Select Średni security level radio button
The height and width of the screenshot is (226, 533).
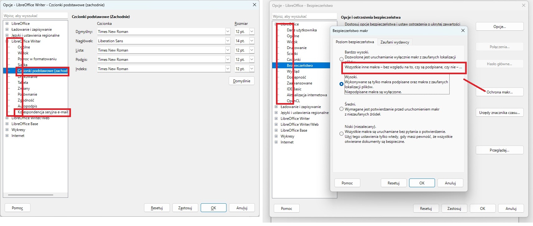coord(341,109)
